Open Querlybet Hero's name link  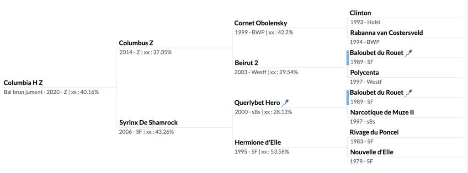pos(257,103)
